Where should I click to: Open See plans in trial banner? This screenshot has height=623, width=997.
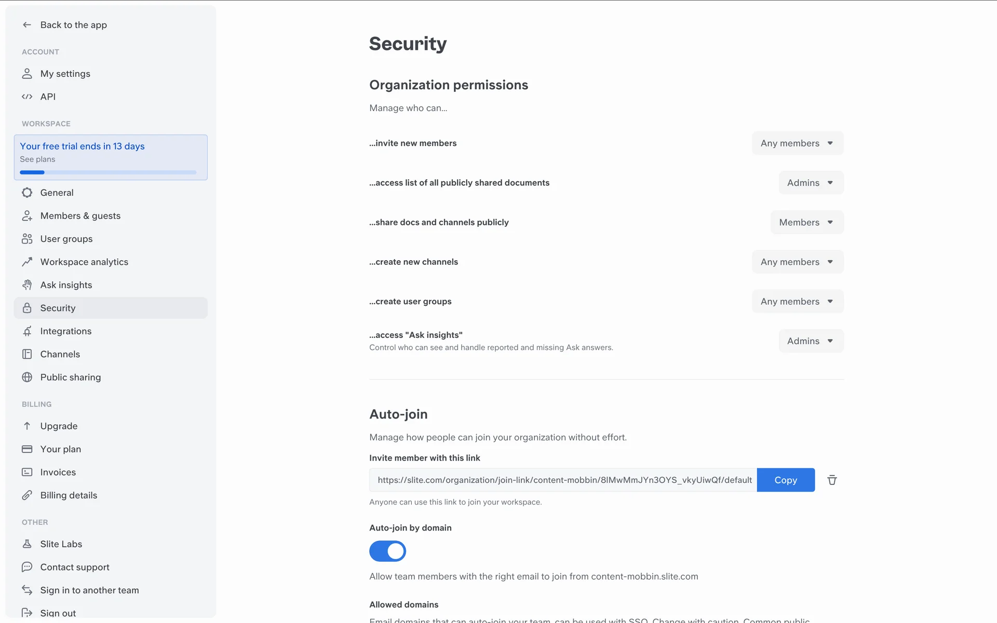coord(37,159)
